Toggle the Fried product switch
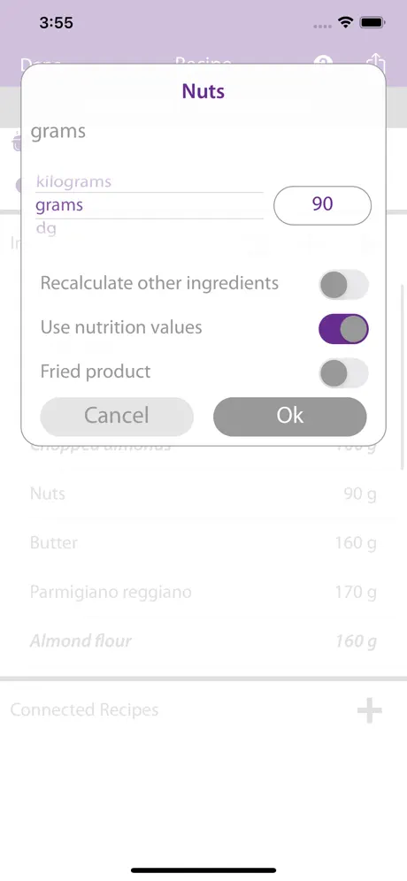407x881 pixels. tap(343, 373)
